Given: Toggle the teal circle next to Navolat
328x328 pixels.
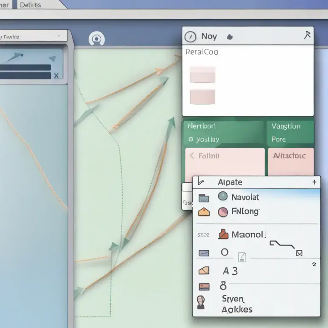Looking at the screenshot, I should tap(223, 196).
